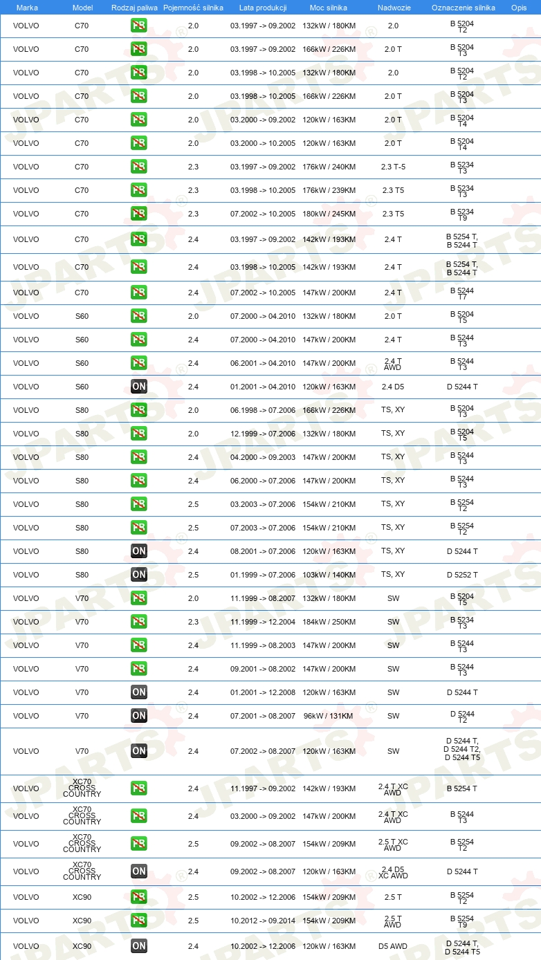Click the petrol icon in the S60 2.4 T AWD row
Screen dimensions: 541x960
point(139,363)
